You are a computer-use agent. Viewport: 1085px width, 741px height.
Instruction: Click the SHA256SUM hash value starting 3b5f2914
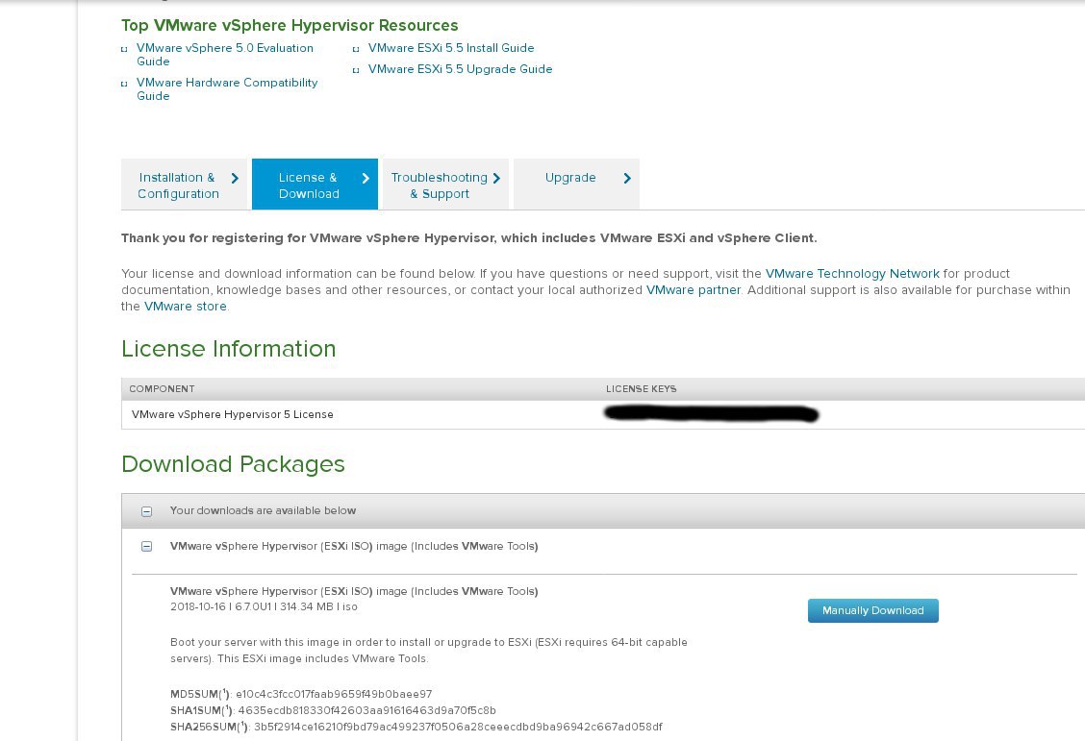458,728
